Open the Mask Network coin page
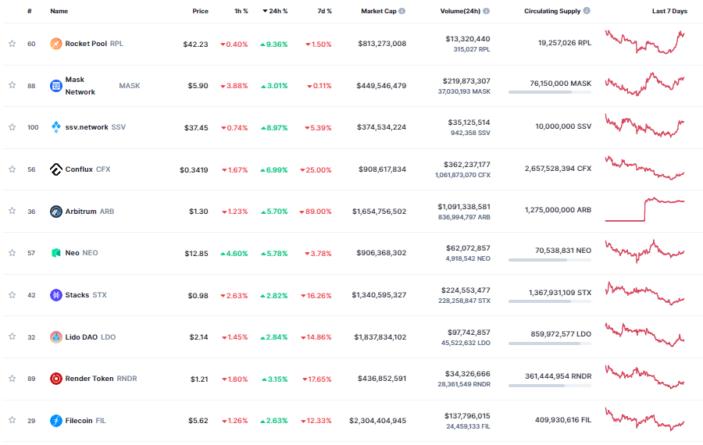 [x=102, y=86]
